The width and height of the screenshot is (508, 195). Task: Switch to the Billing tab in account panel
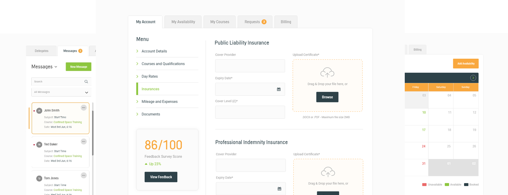tap(286, 22)
